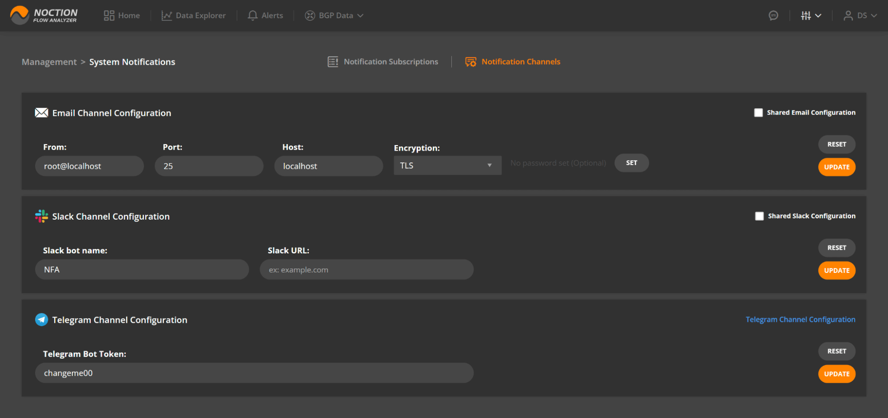Click the Home grid icon
The height and width of the screenshot is (418, 888).
click(x=109, y=16)
